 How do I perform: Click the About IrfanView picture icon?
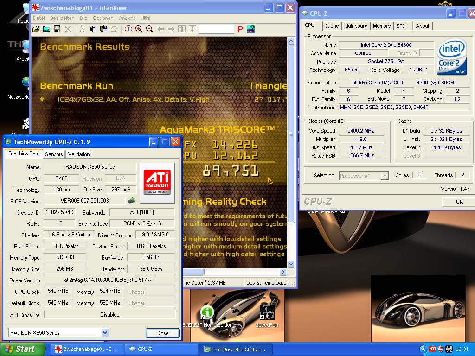click(251, 29)
